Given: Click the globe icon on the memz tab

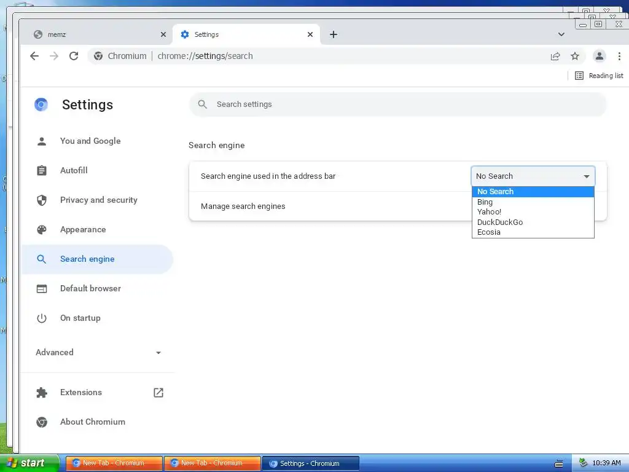Looking at the screenshot, I should pos(38,34).
